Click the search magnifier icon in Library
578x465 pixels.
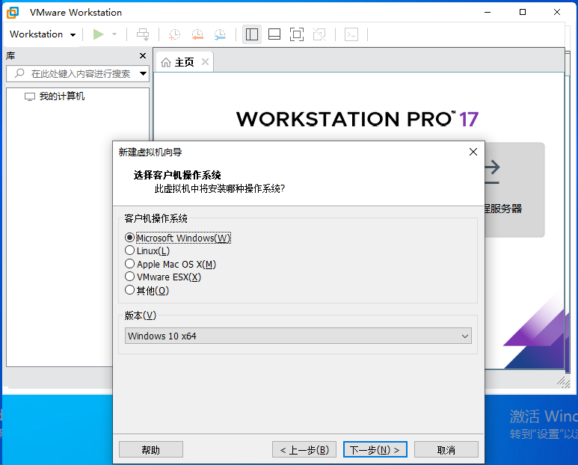click(19, 73)
